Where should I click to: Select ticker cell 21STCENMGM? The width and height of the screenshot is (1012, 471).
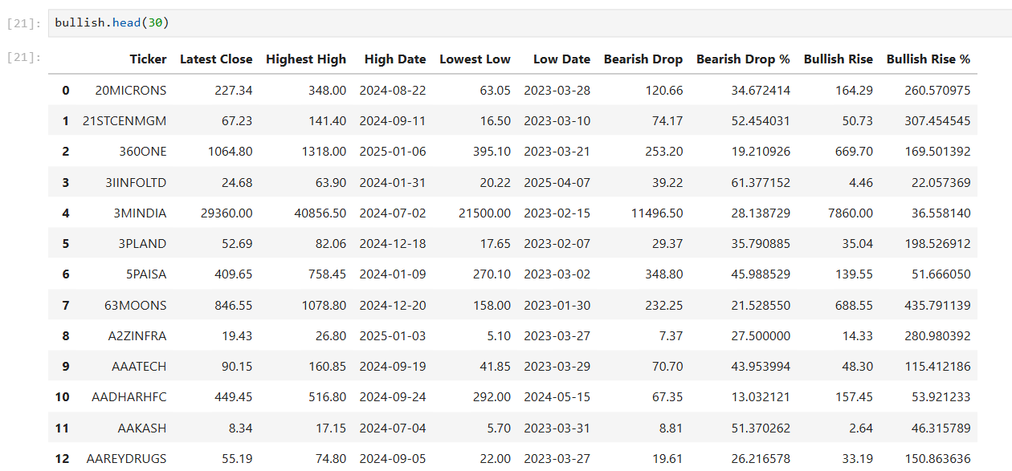[124, 121]
